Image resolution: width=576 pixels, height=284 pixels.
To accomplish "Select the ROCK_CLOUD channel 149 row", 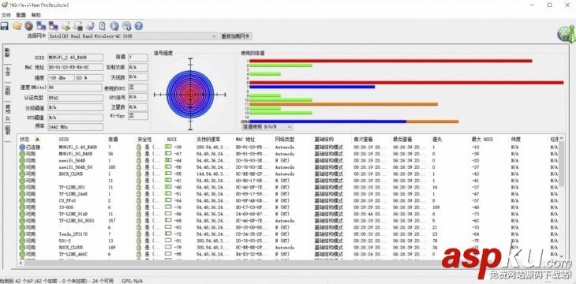I will (289, 248).
